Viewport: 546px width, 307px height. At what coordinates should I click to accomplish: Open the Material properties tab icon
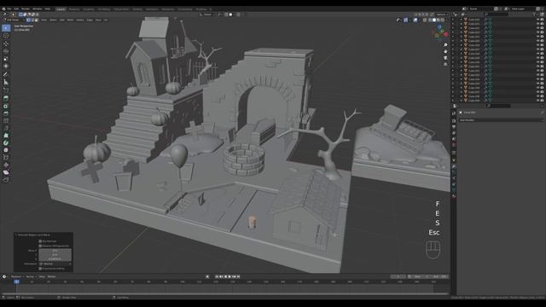(x=454, y=196)
